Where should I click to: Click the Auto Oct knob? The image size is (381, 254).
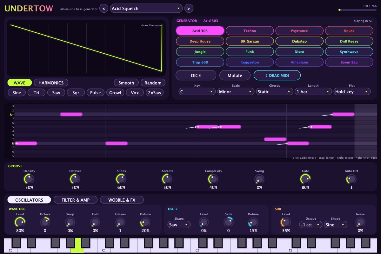(351, 179)
